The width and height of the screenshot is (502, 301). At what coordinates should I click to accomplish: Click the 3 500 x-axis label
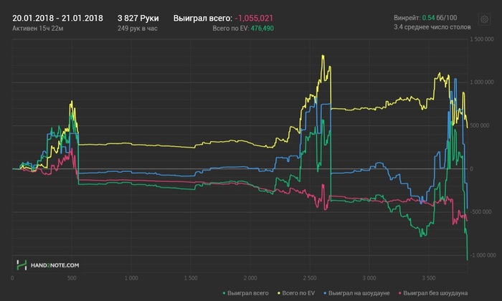click(x=429, y=278)
